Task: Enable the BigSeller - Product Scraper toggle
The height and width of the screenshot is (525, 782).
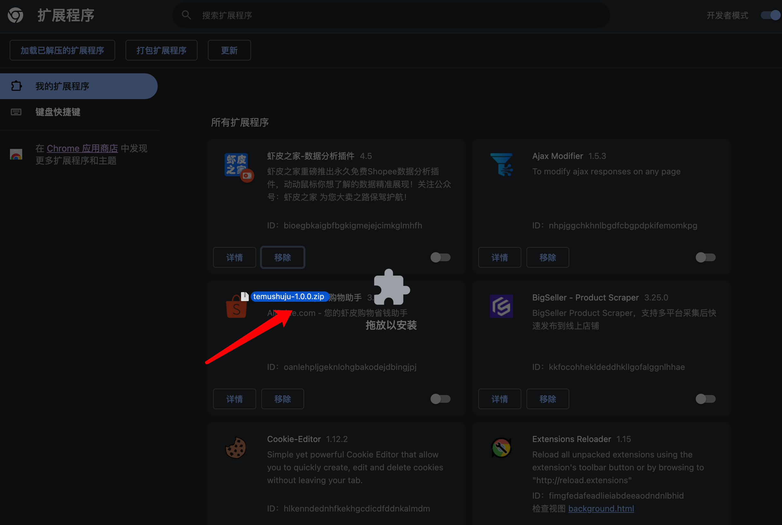Action: pyautogui.click(x=705, y=399)
